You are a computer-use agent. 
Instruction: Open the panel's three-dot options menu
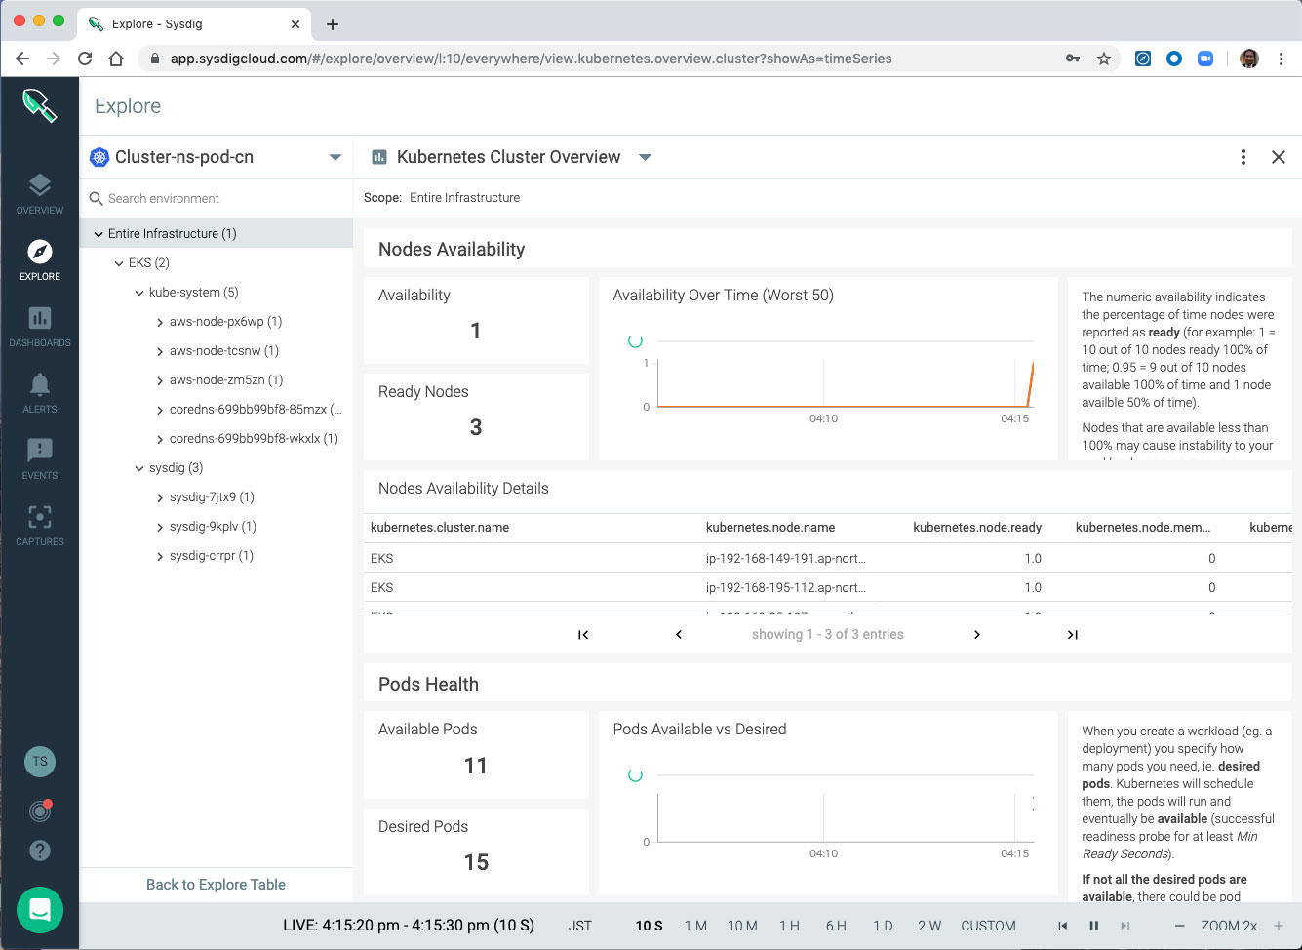click(1243, 157)
